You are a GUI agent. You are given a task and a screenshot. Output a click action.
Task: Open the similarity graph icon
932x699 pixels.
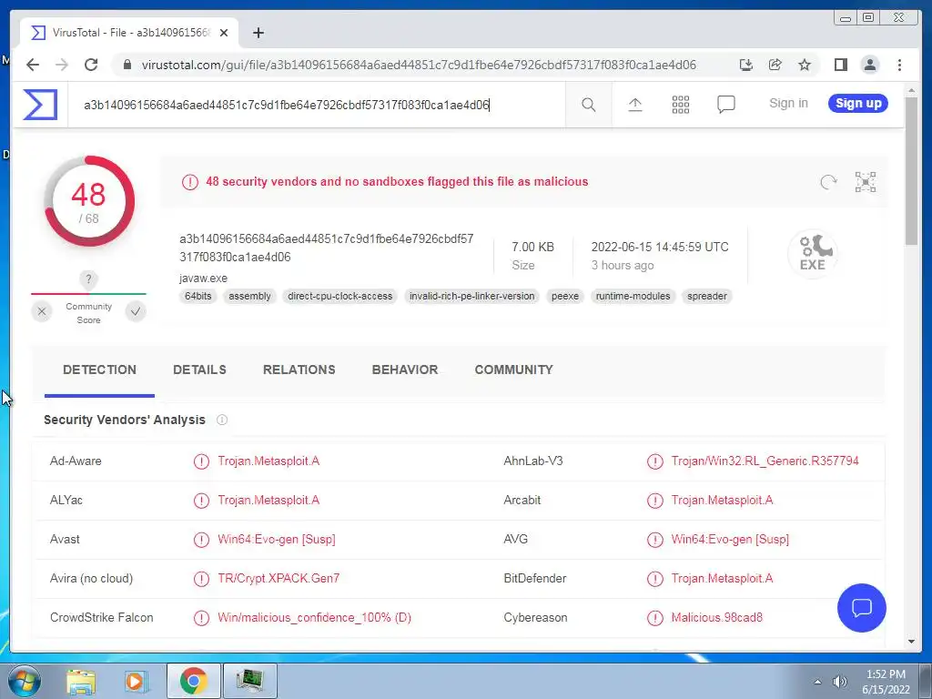click(866, 182)
